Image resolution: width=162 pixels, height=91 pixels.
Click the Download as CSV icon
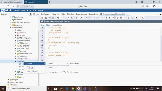tap(143, 18)
